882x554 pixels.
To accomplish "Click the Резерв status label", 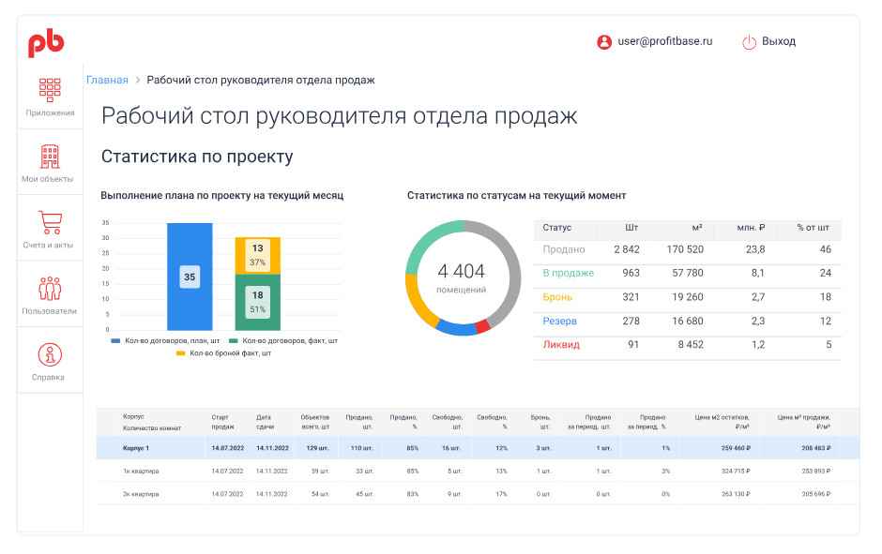I will (x=559, y=321).
